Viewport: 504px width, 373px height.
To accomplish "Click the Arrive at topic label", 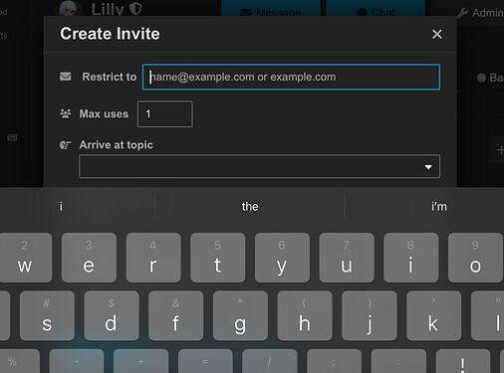I will 117,145.
